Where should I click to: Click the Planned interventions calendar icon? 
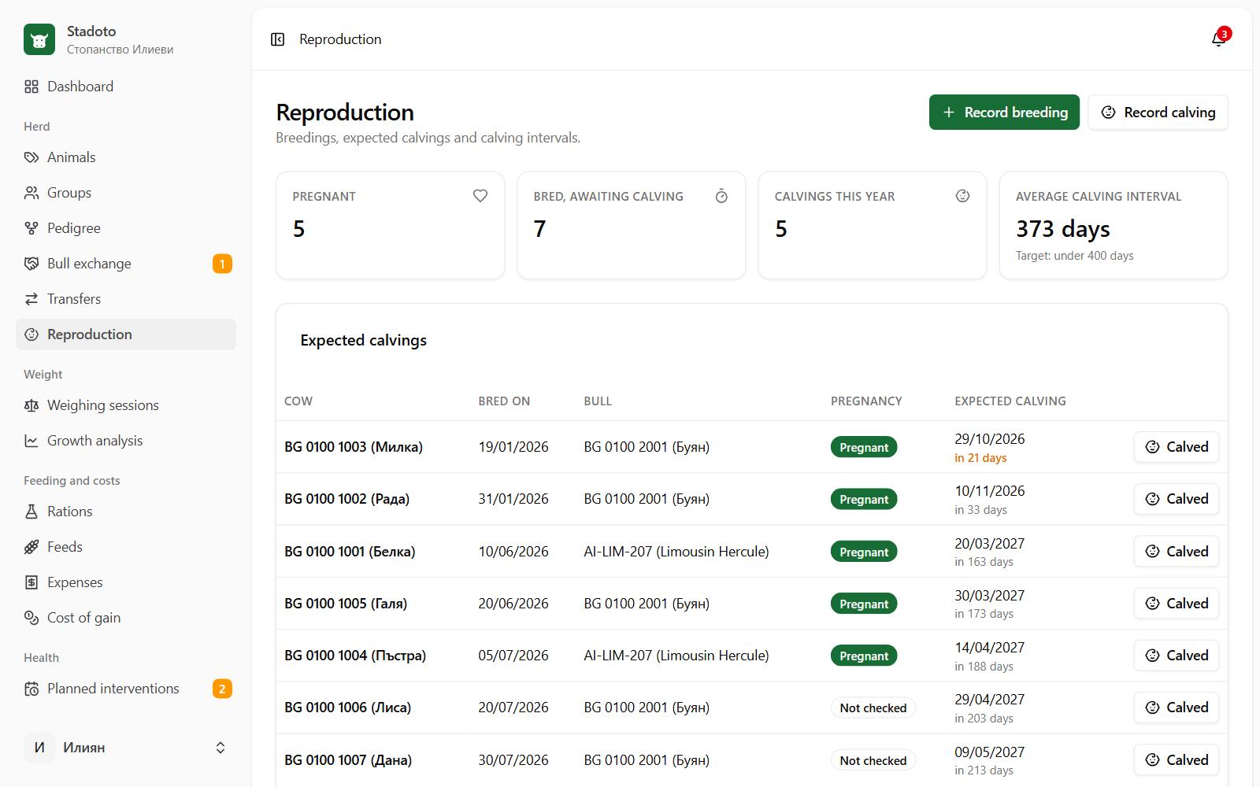[31, 689]
